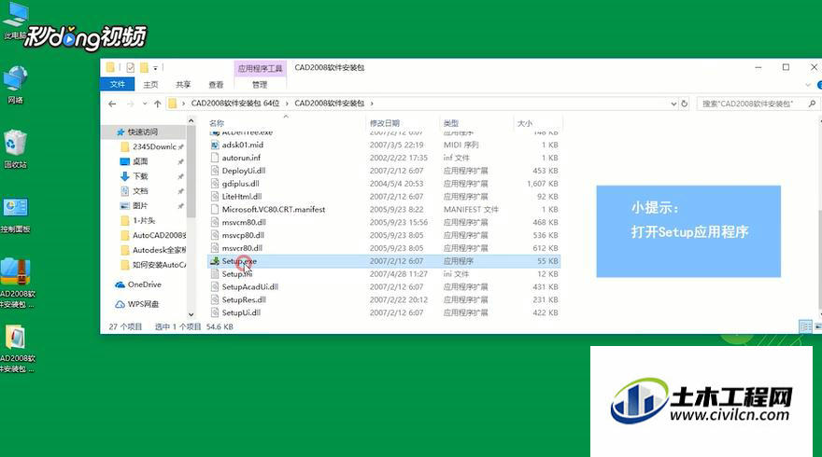Open the CAD2008 document desktop icon
Viewport: 822px width, 457px height.
(16, 349)
